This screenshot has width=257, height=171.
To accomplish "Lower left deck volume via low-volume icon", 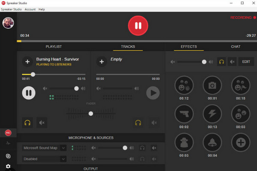I will point(45,88).
